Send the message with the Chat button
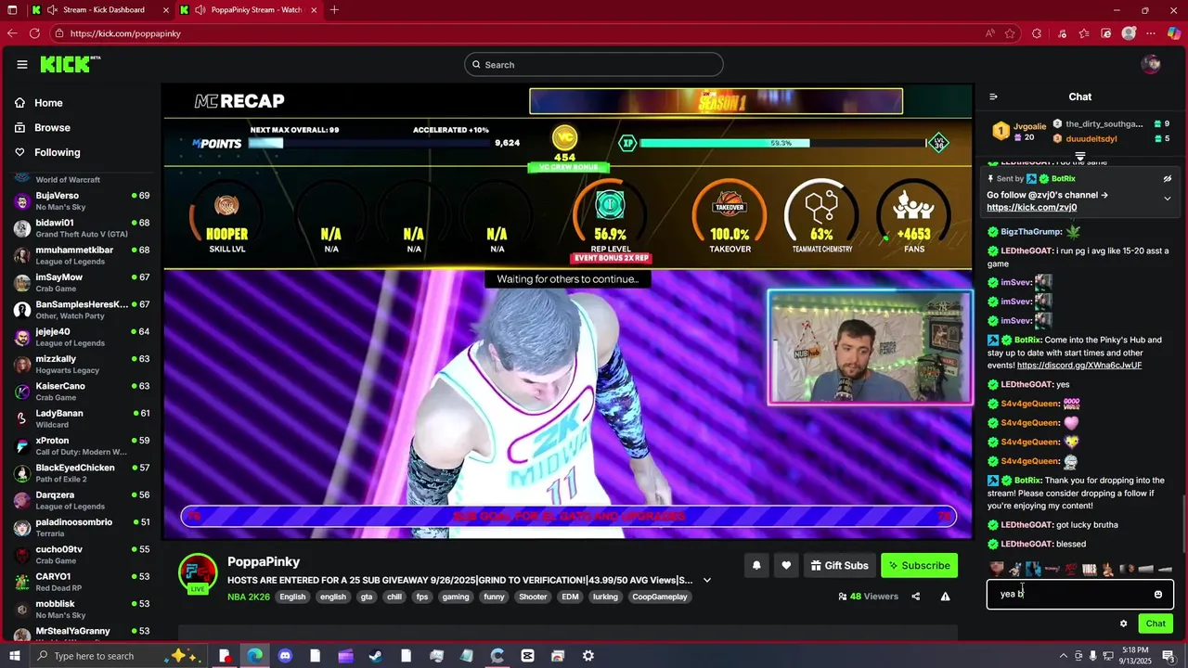The image size is (1188, 668). (1156, 623)
